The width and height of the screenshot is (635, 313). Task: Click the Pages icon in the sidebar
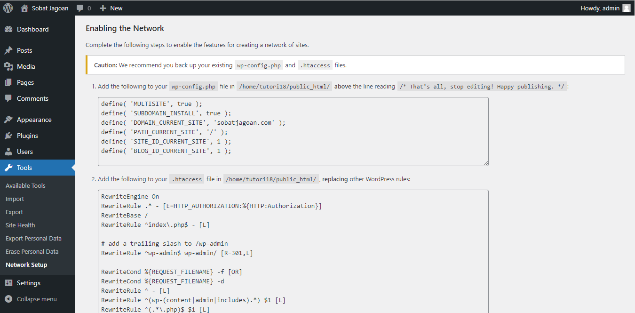pos(8,82)
